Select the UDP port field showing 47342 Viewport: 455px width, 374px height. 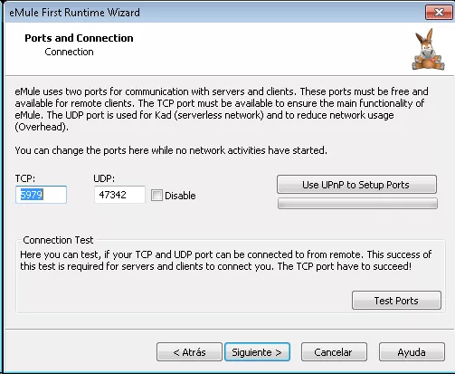(x=119, y=195)
